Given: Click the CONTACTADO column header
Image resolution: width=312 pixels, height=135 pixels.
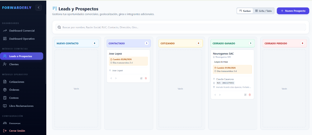Looking at the screenshot, I should click(129, 43).
